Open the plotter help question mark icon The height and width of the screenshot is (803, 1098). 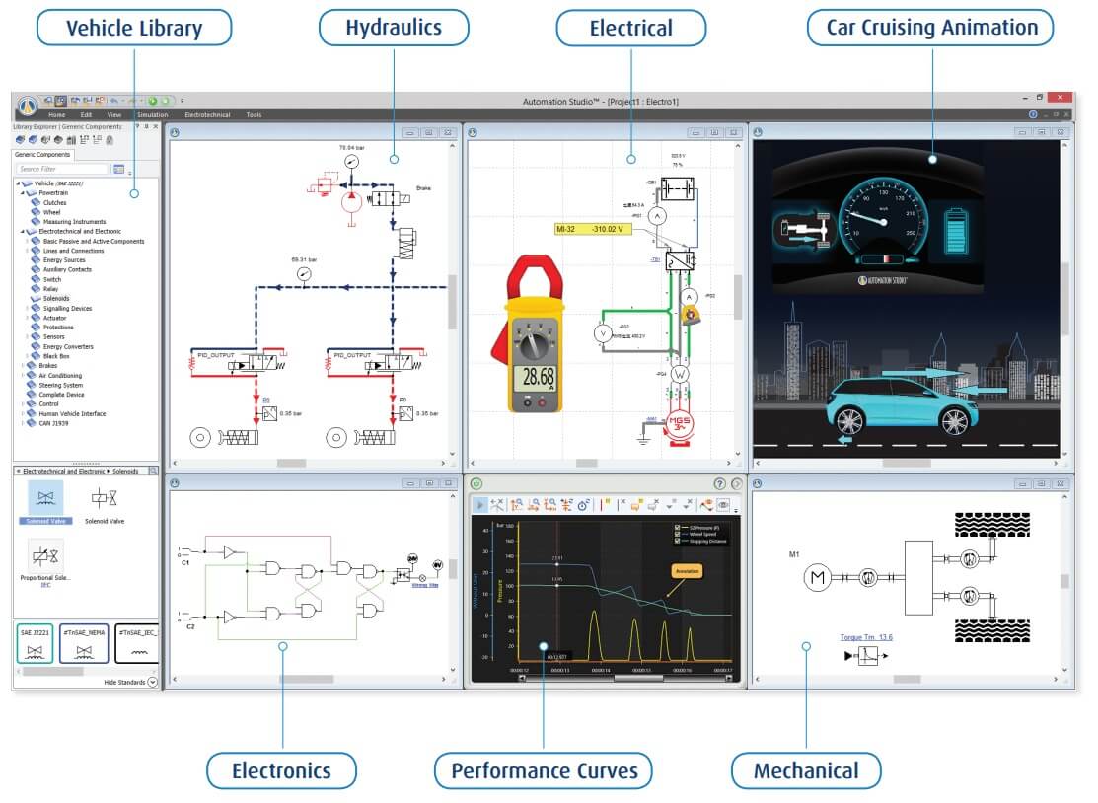point(719,483)
